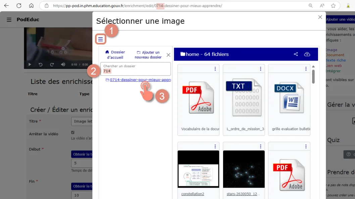Open the browser home page
355x199 pixels.
31,6
